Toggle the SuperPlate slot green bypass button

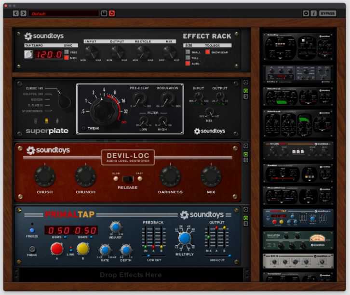pos(245,91)
